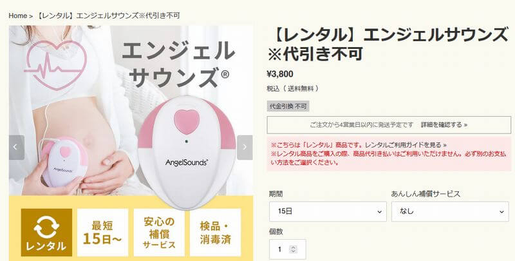Click the AngelSounds device product image
The width and height of the screenshot is (515, 261).
coord(187,151)
